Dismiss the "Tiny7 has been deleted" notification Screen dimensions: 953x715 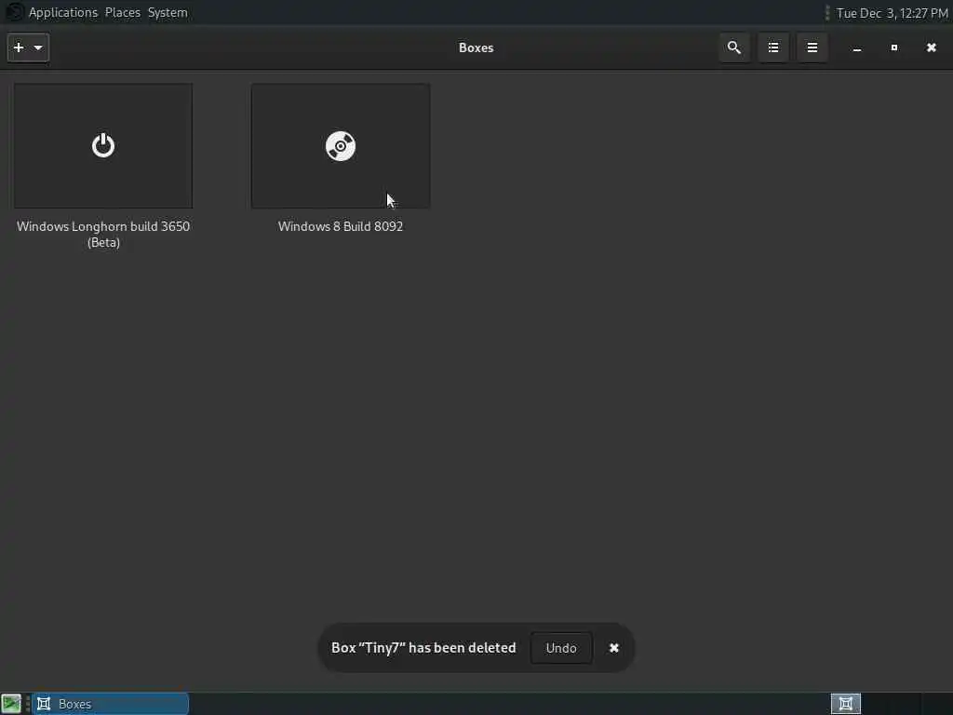tap(614, 648)
